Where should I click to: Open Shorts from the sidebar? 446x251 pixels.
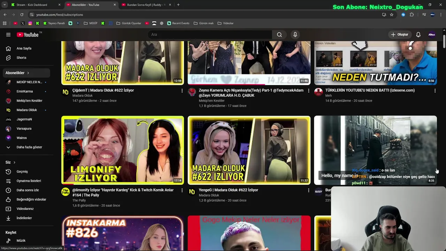pyautogui.click(x=27, y=58)
